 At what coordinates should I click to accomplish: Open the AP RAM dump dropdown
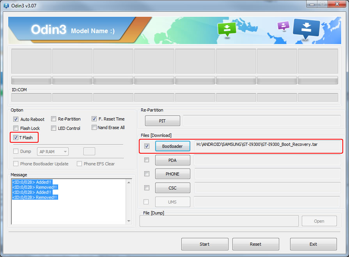53,152
